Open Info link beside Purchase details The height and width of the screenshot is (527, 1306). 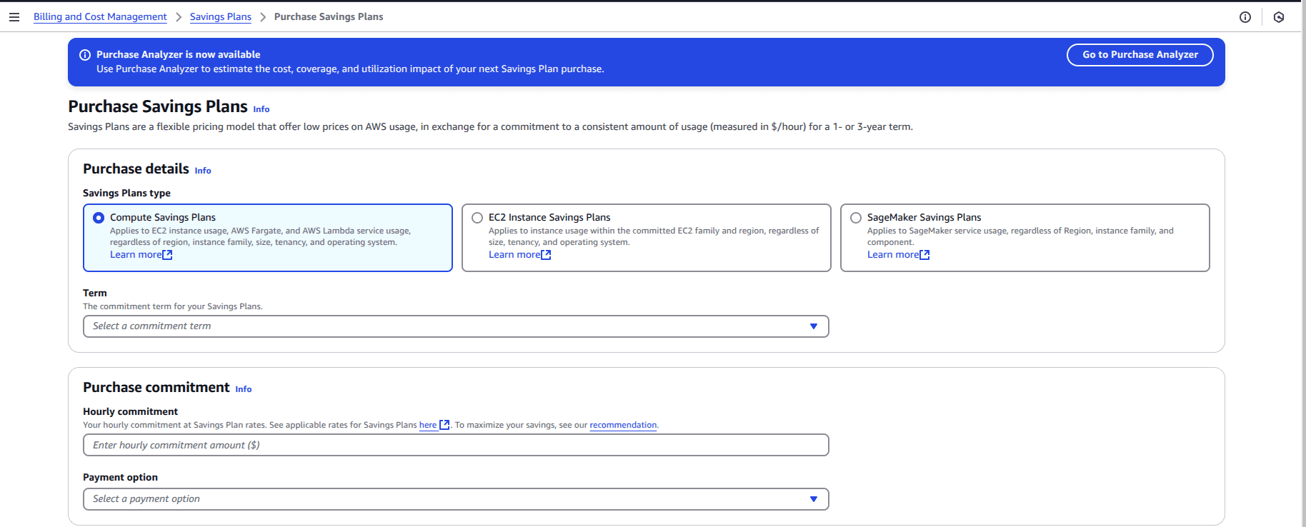[x=203, y=171]
